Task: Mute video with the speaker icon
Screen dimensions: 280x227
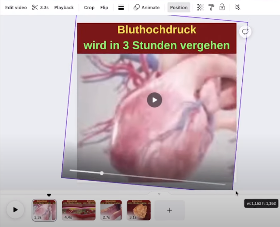Action: pos(238,7)
